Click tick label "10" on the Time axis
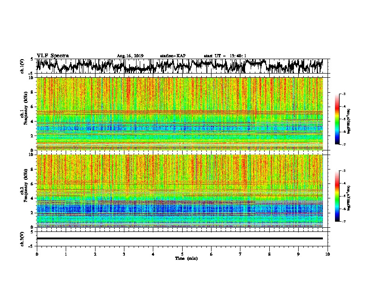The image size is (369, 285). (328, 254)
